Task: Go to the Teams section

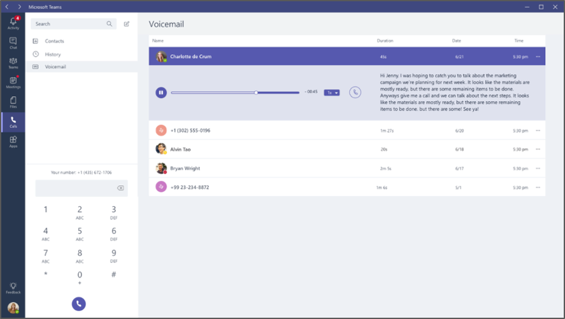Action: tap(13, 62)
